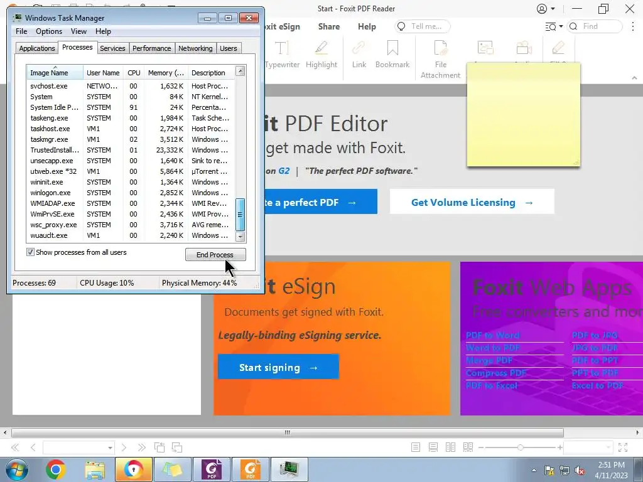The image size is (643, 482).
Task: Click the Image Annotation icon in ribbon
Action: click(485, 48)
